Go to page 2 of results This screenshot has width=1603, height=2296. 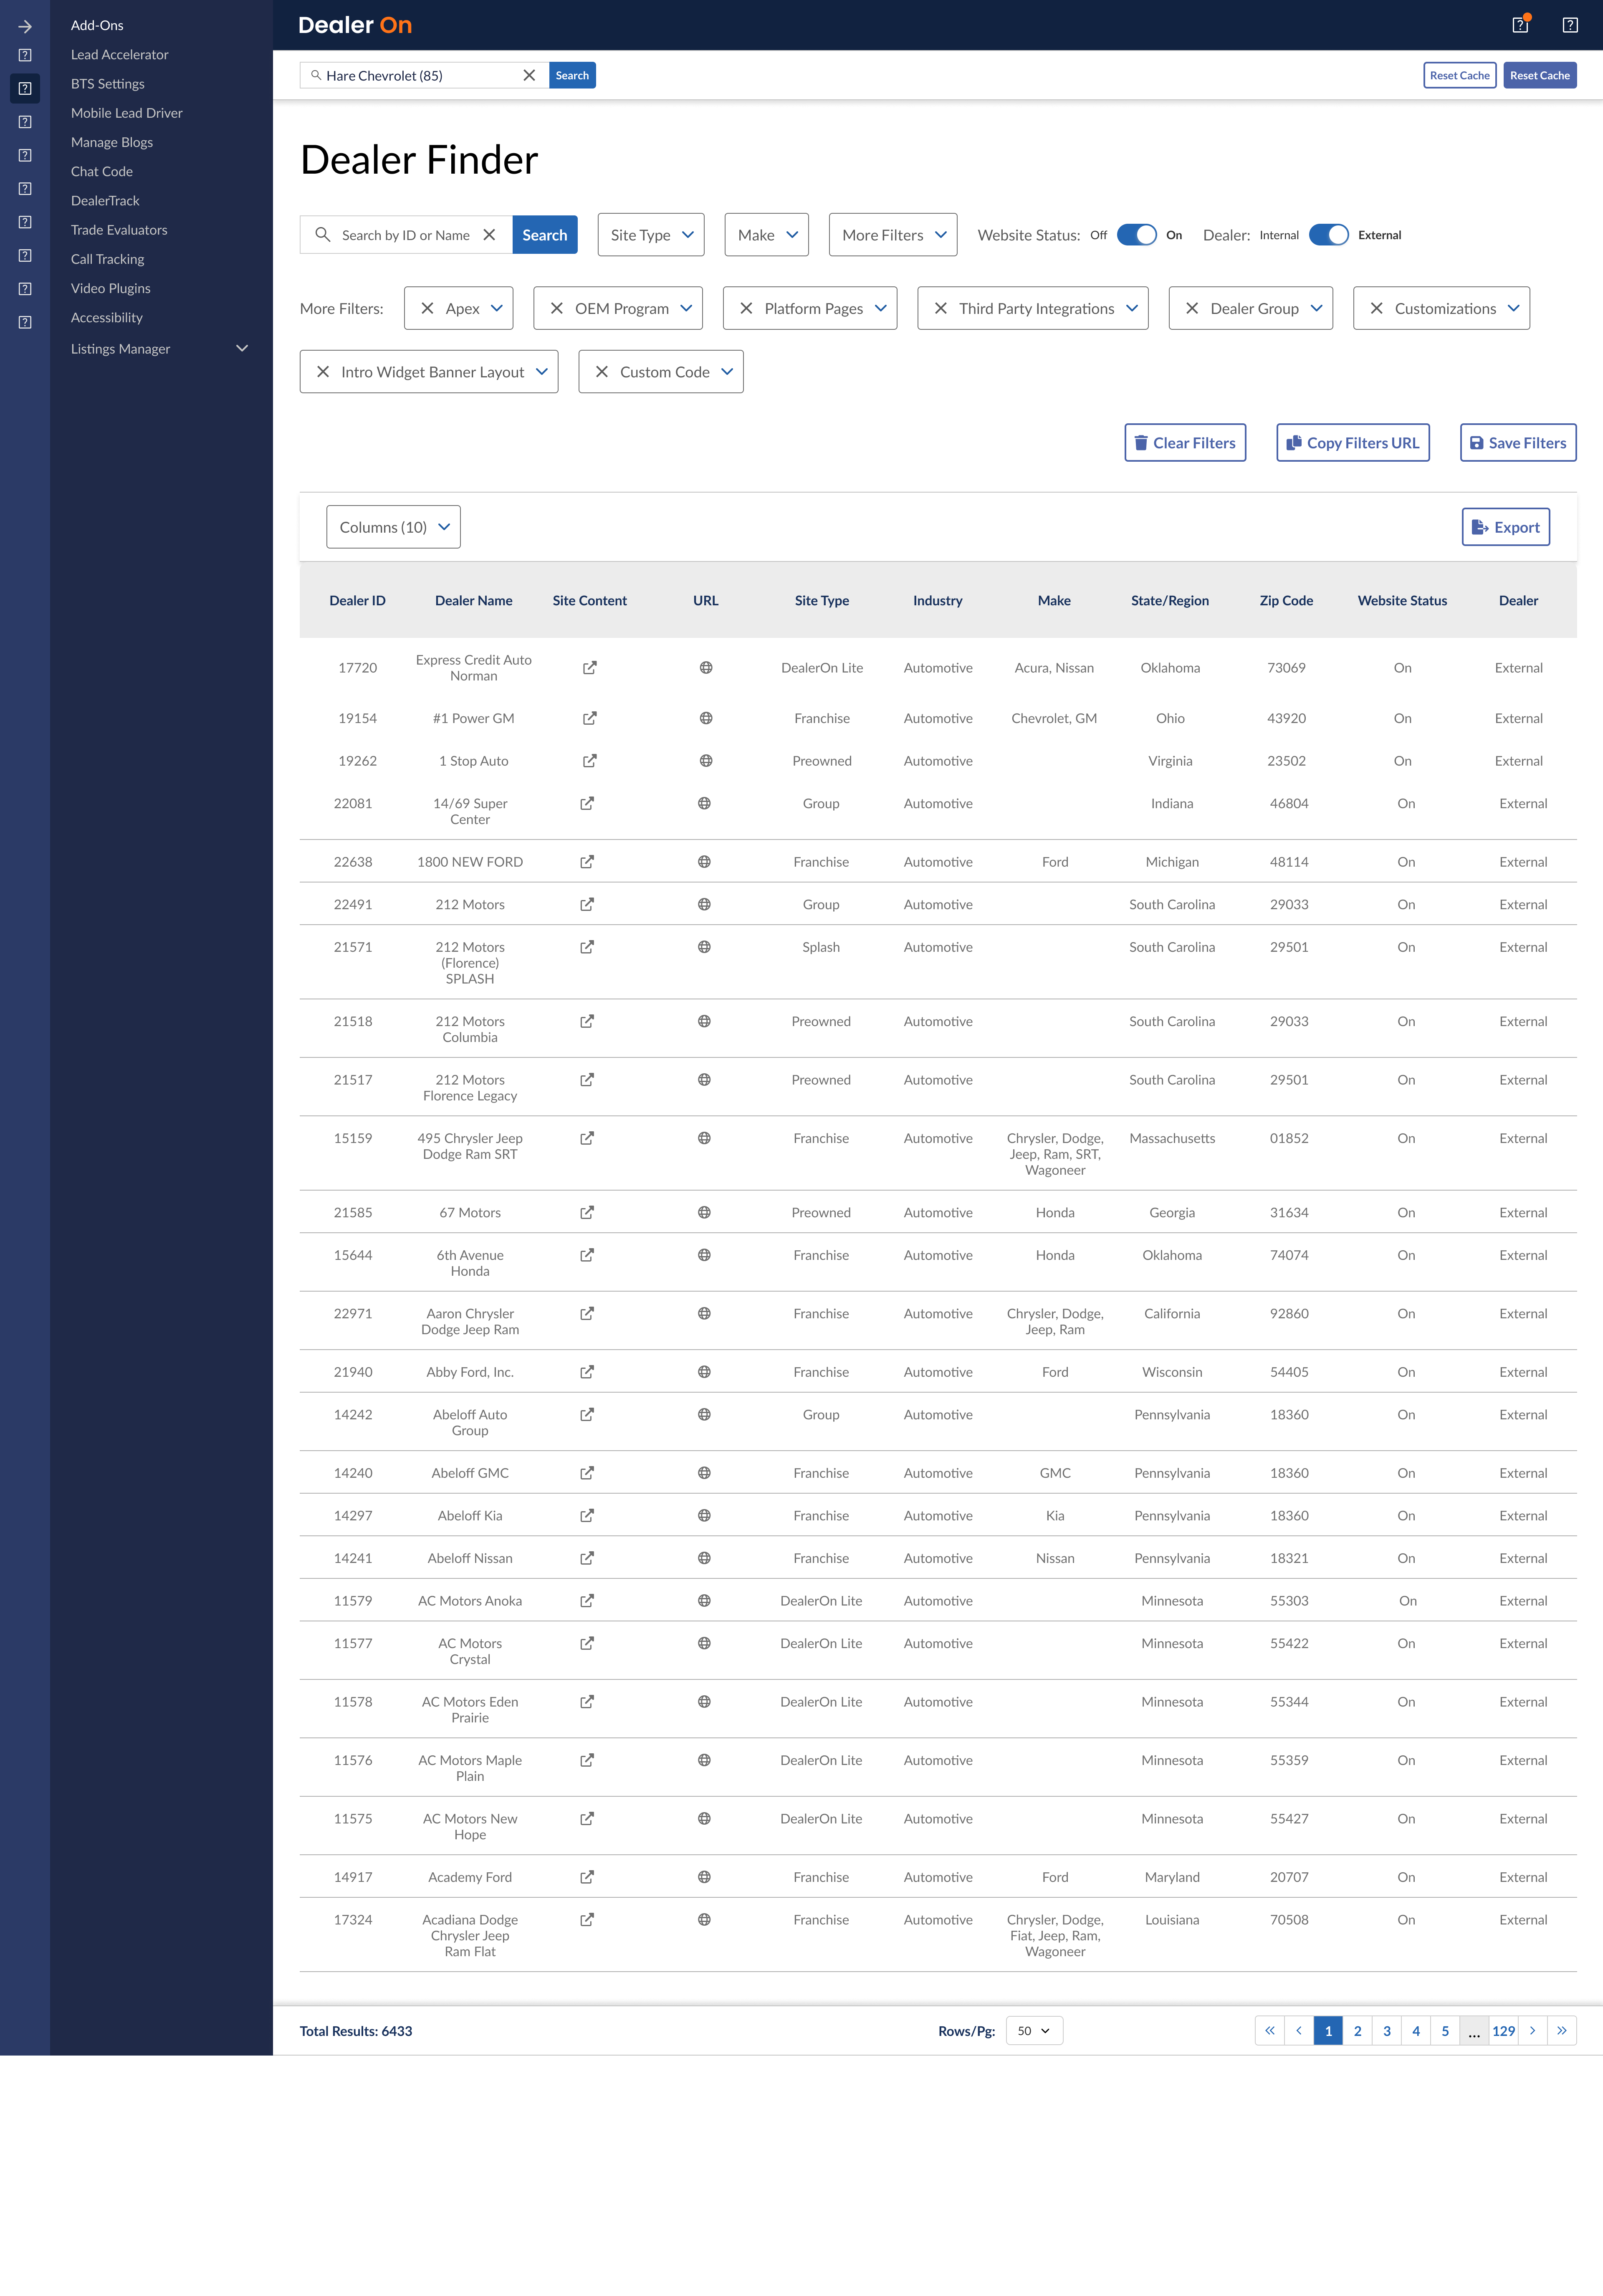[x=1357, y=2031]
